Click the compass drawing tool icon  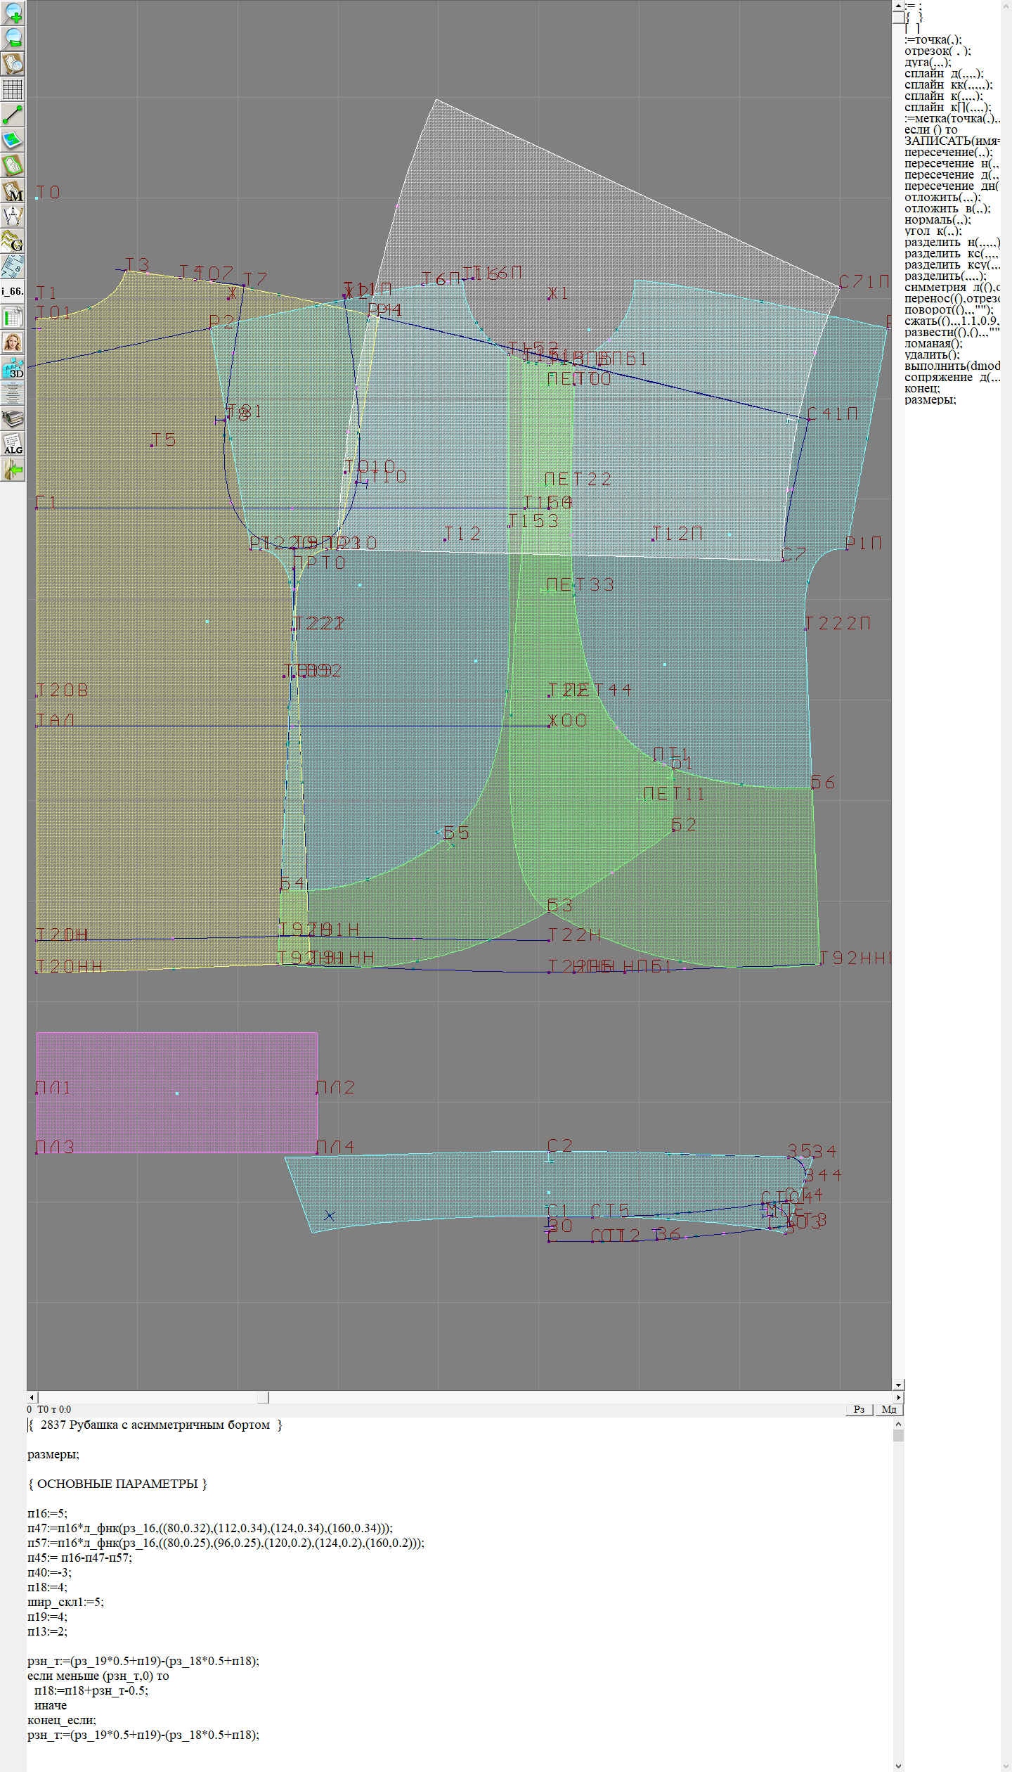[13, 217]
